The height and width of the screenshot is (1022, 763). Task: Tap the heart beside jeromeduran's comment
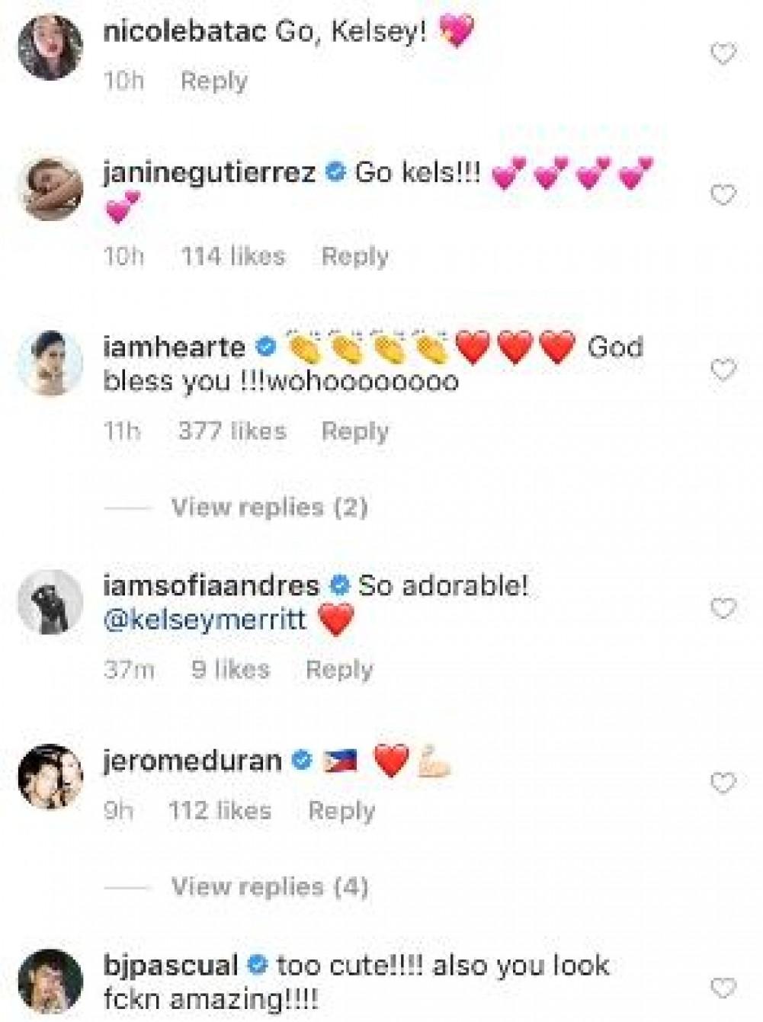click(x=723, y=783)
